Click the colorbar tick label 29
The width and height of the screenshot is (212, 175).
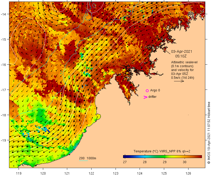point(164,162)
